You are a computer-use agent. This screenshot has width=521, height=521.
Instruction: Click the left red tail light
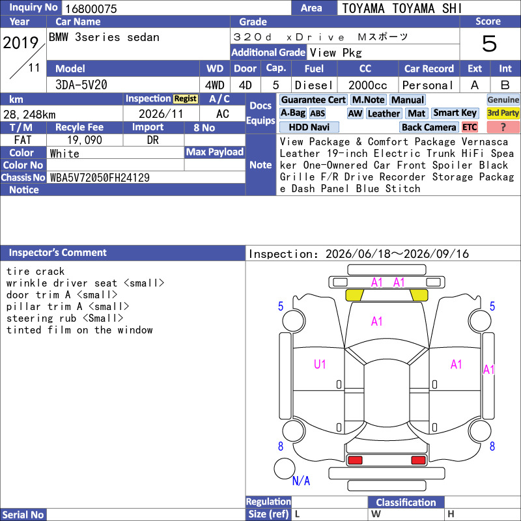coord(355,460)
